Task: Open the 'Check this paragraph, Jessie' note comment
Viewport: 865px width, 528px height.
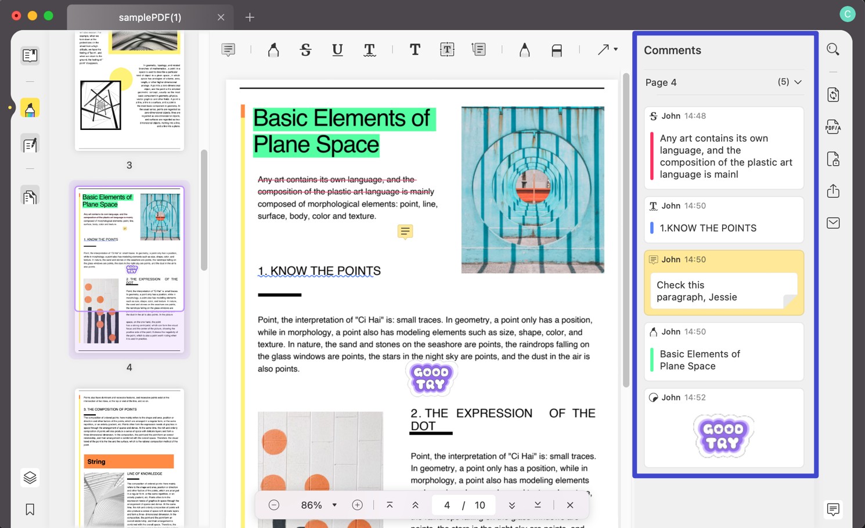Action: (x=723, y=283)
